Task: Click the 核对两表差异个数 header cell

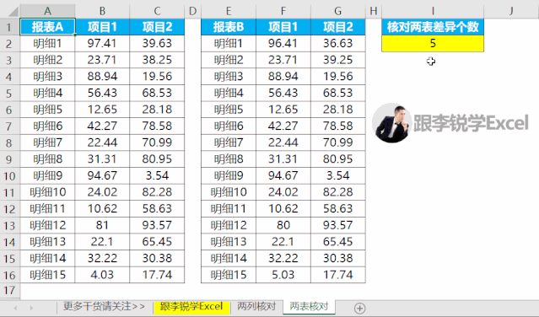Action: coord(433,27)
